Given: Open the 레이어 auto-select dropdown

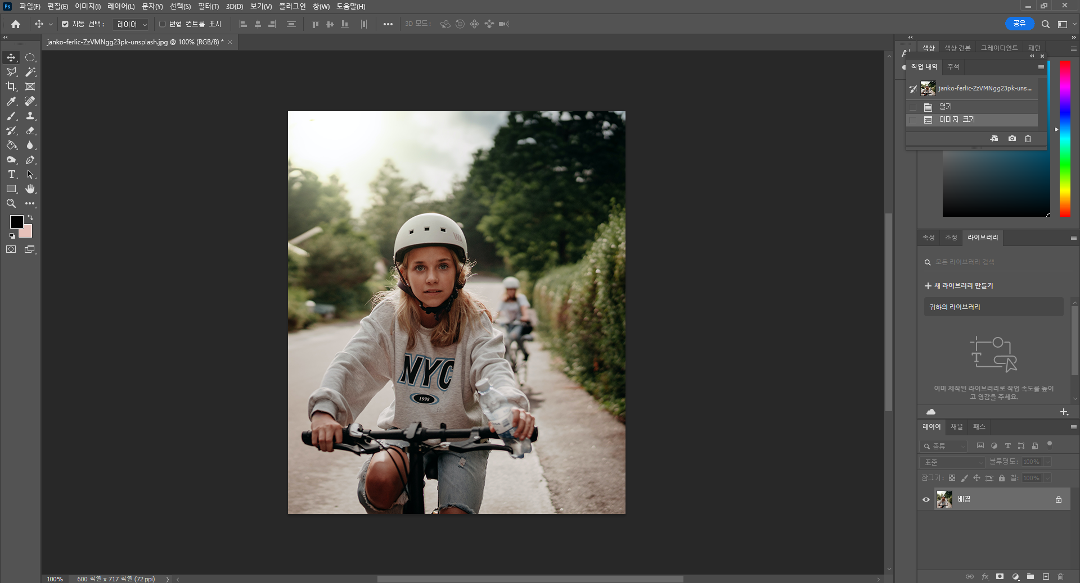Looking at the screenshot, I should 130,24.
